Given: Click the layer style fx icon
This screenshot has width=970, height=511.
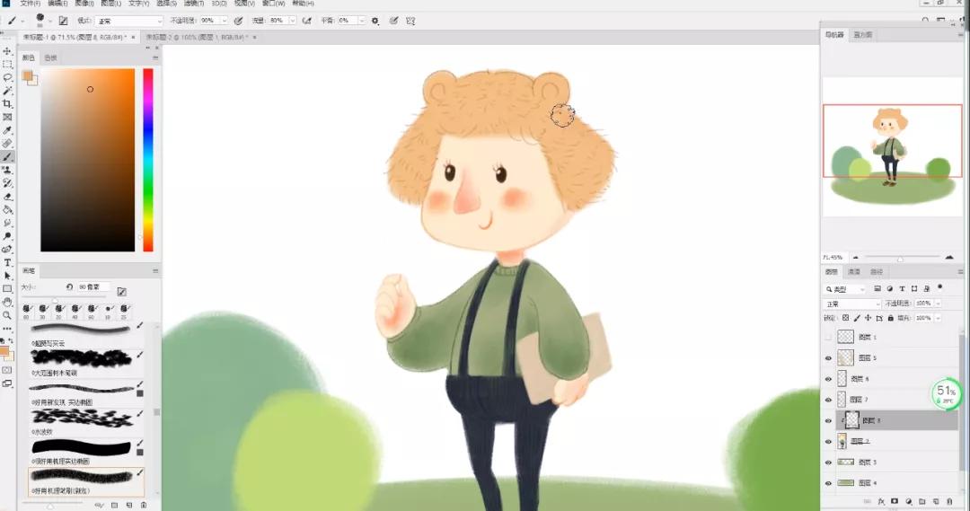Looking at the screenshot, I should (881, 501).
